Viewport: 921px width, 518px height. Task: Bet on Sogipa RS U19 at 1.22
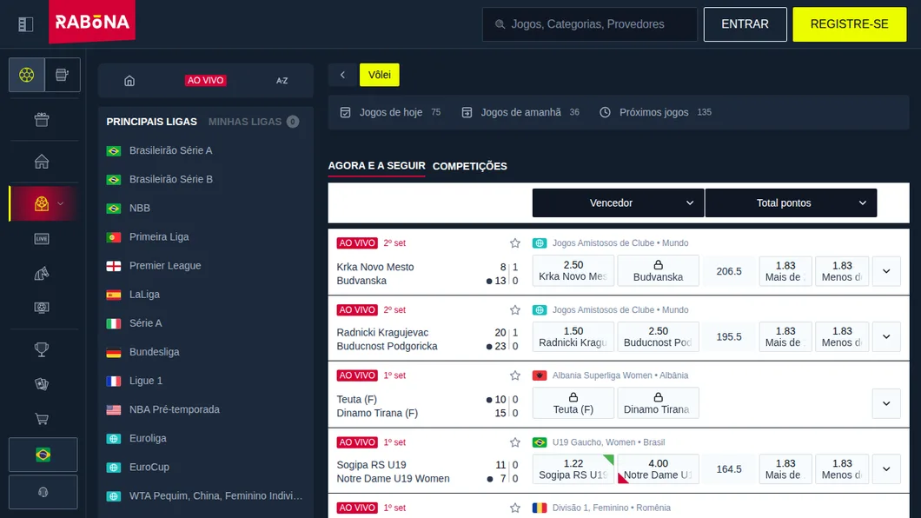573,468
